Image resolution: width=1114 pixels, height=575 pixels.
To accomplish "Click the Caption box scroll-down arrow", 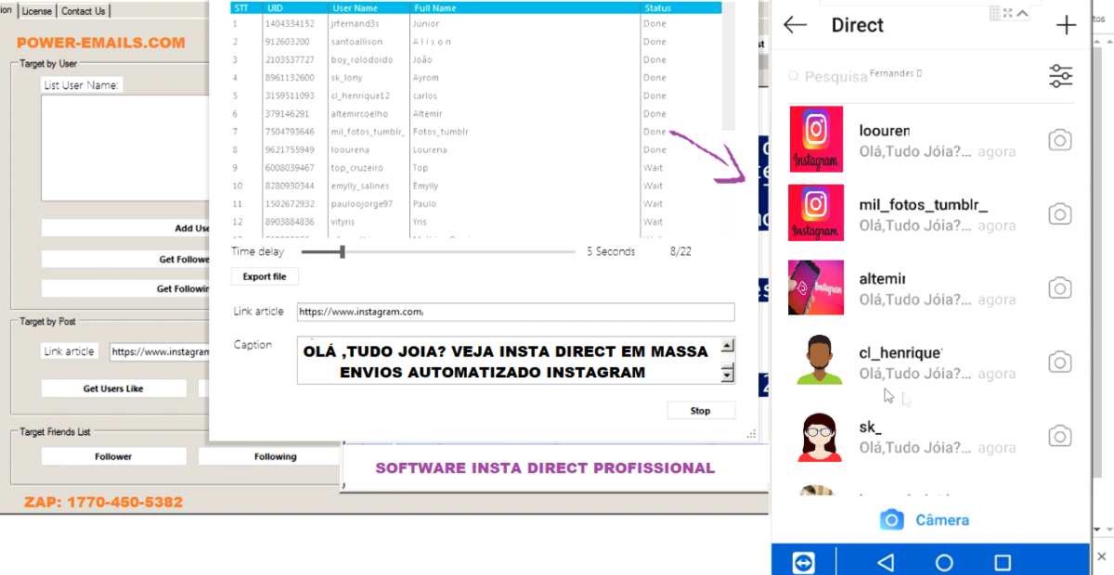I will (728, 374).
